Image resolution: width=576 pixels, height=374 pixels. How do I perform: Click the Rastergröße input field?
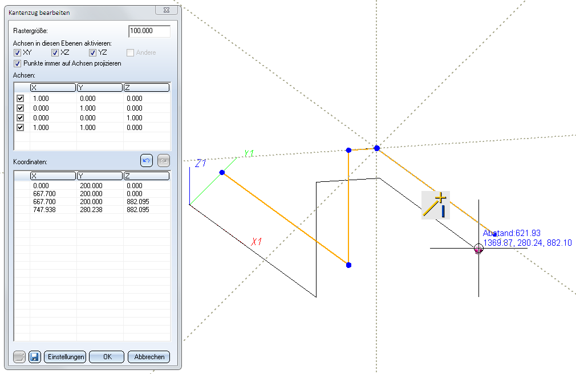click(x=149, y=31)
